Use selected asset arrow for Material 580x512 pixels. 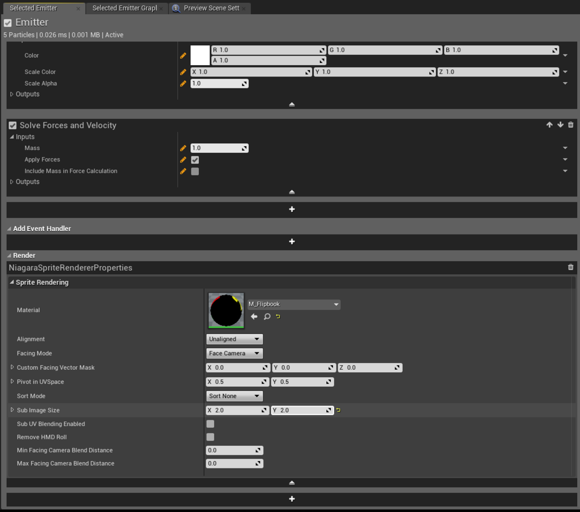tap(254, 316)
